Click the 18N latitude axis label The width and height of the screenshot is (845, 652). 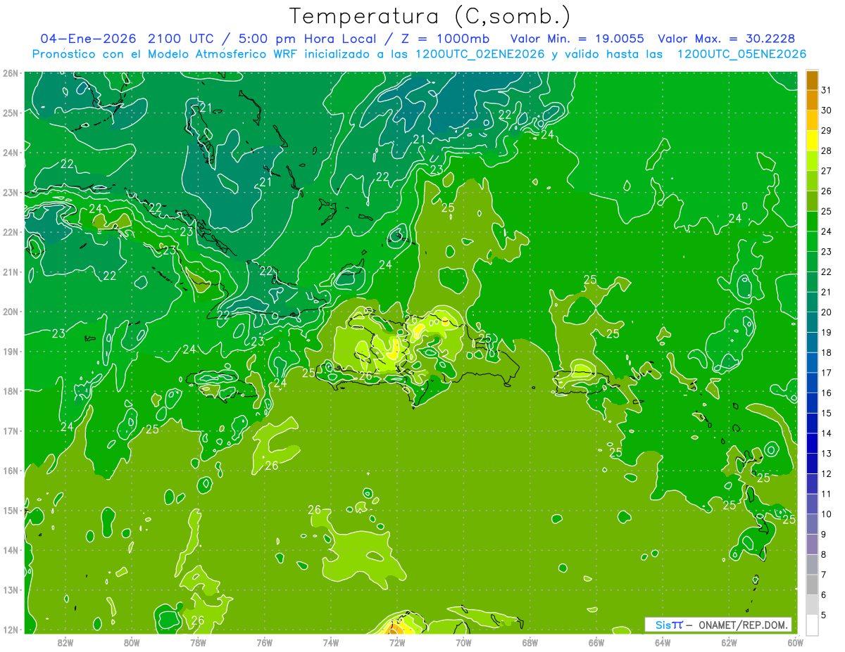11,391
